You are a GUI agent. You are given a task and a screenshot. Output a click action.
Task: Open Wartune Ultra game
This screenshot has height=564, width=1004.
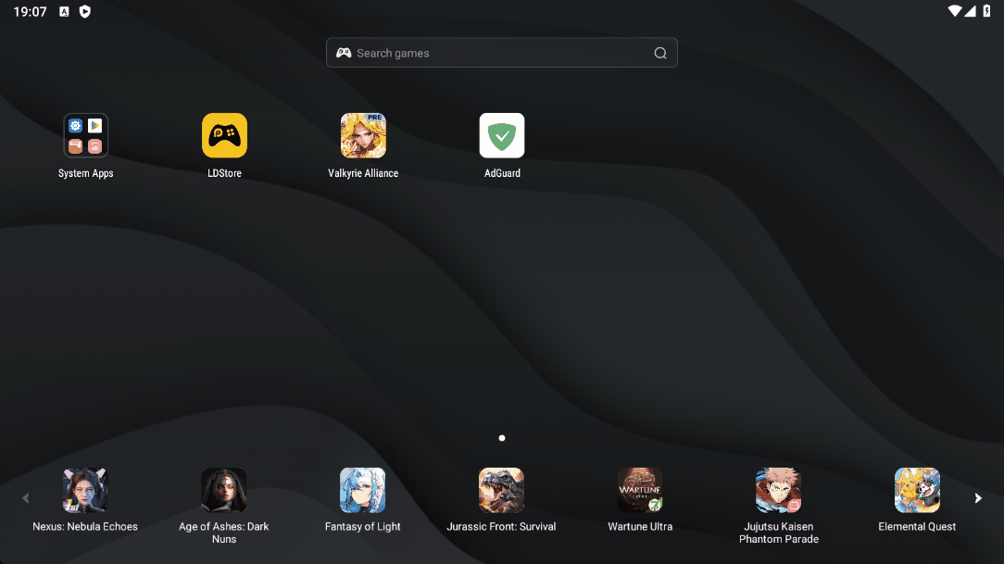tap(640, 491)
